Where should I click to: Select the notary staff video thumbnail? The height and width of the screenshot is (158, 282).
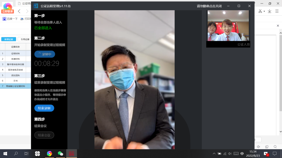[228, 29]
